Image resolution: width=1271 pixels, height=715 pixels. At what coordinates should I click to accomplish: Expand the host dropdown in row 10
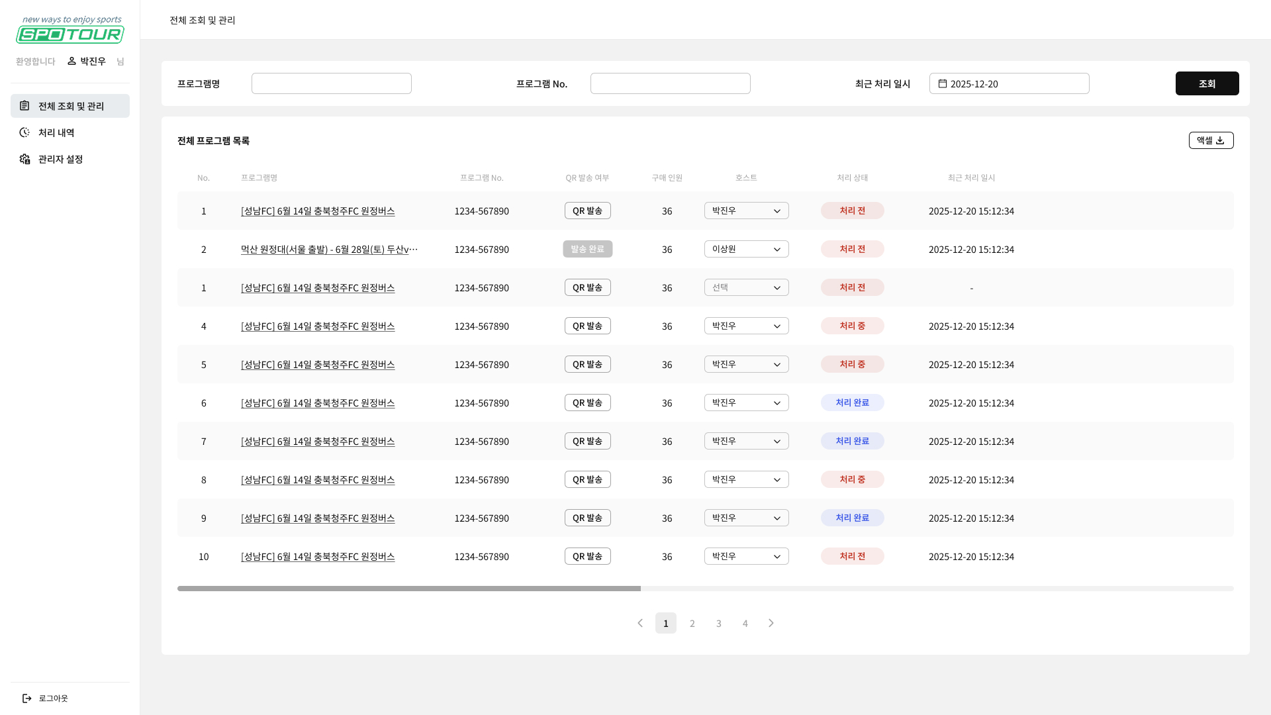[746, 556]
